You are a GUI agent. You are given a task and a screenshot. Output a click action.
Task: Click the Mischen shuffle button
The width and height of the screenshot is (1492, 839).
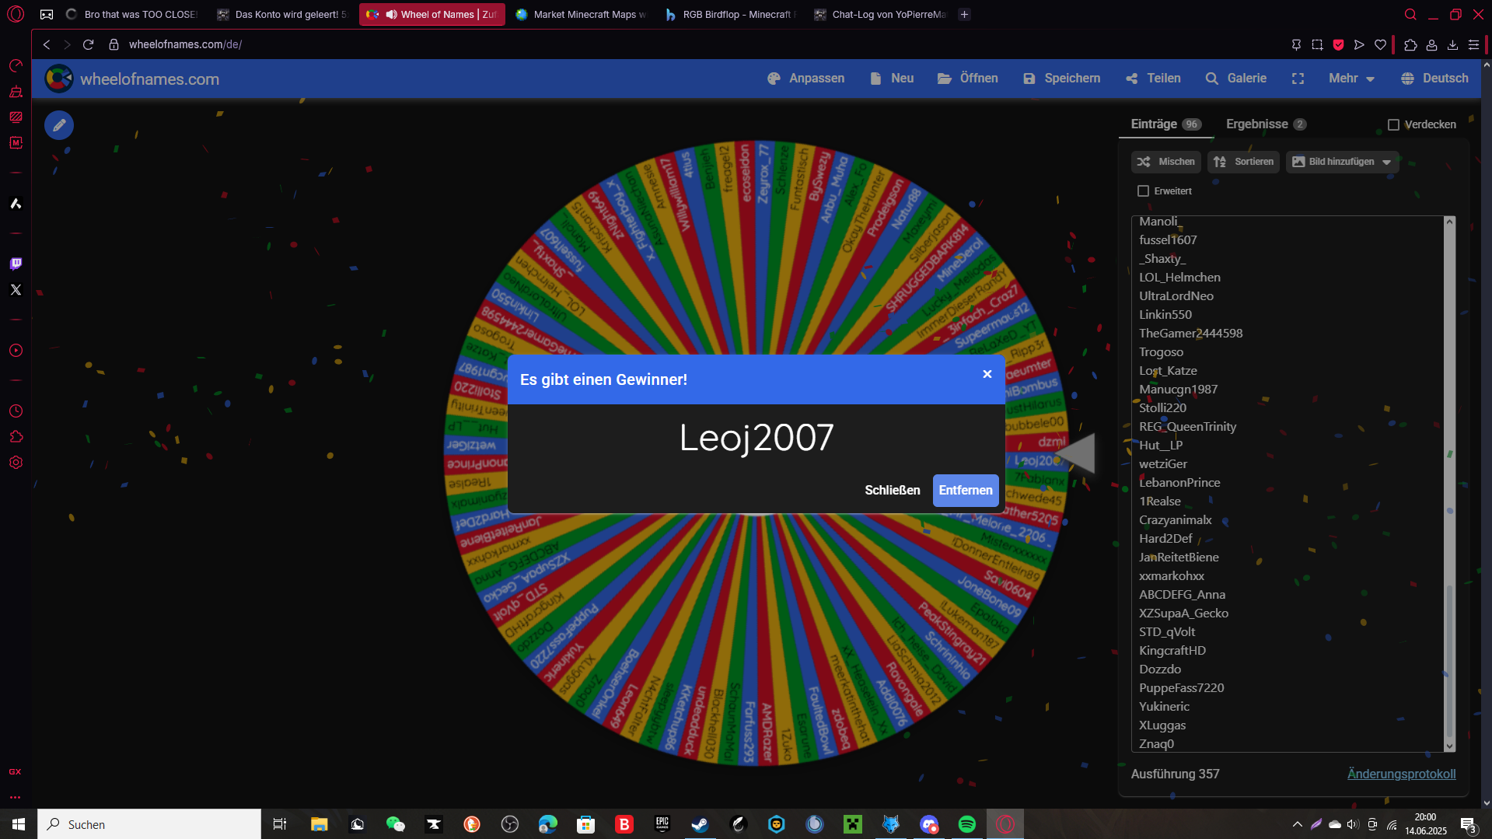1165,162
